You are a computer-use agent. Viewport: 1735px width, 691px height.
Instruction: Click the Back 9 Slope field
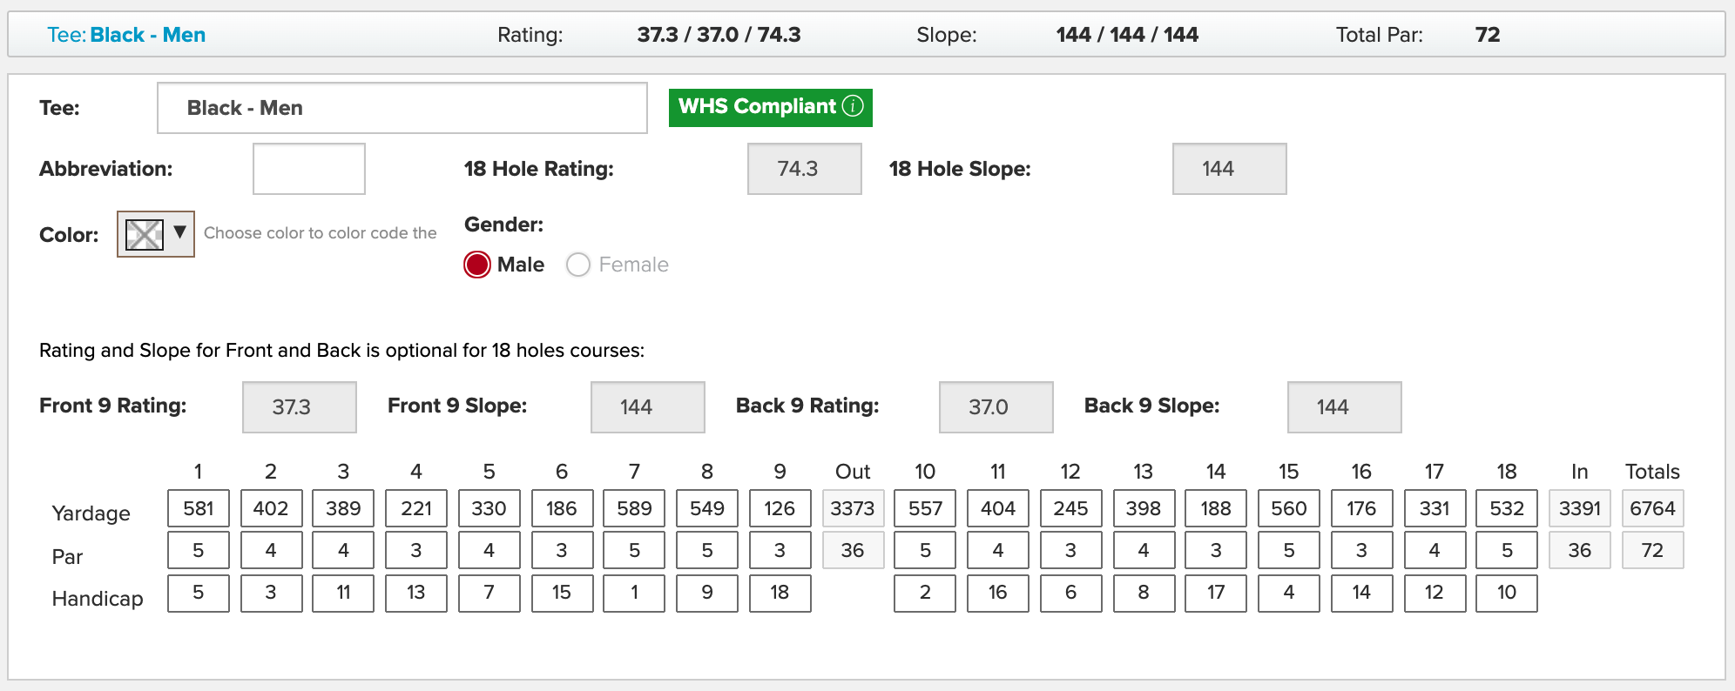1345,407
